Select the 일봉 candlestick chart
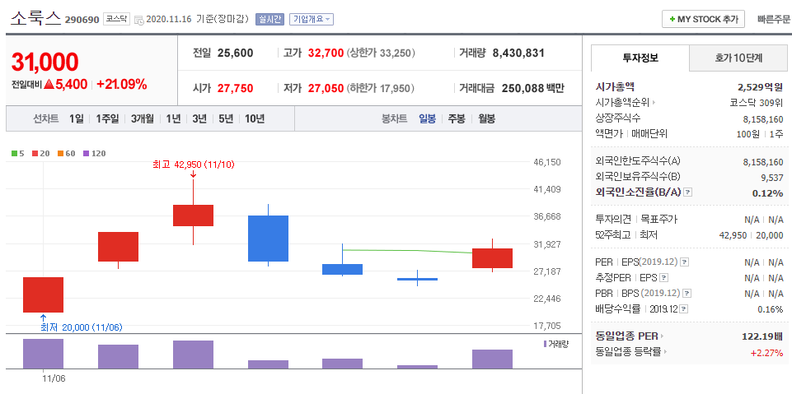 coord(427,119)
